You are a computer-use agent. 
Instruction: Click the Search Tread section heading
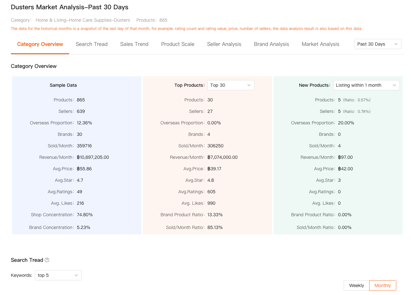pyautogui.click(x=27, y=260)
